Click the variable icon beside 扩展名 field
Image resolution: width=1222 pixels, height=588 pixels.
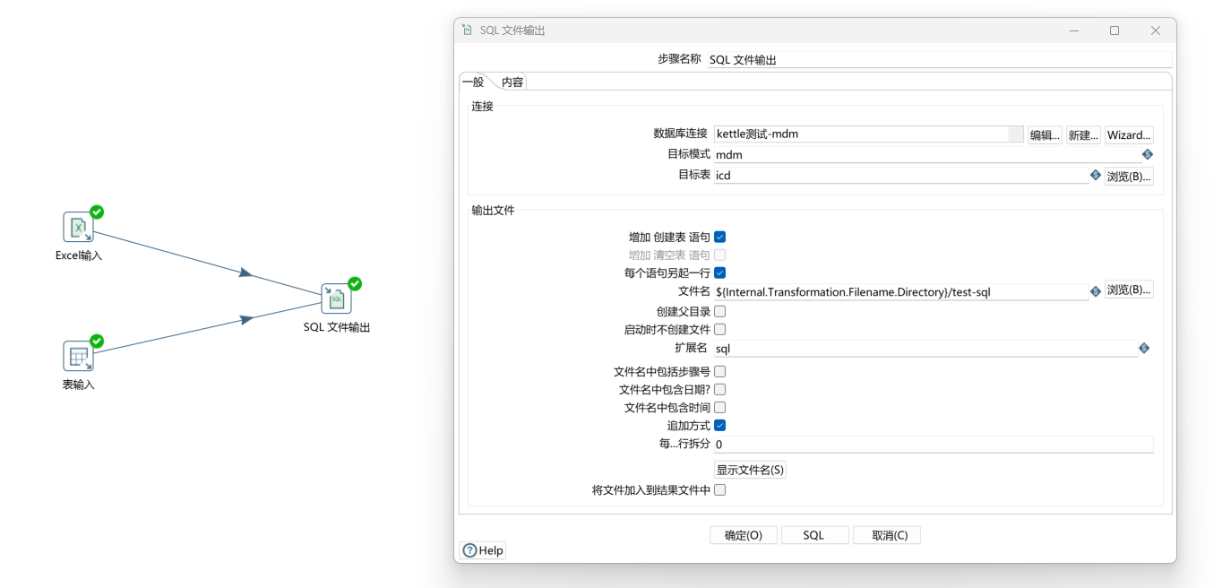pyautogui.click(x=1144, y=348)
